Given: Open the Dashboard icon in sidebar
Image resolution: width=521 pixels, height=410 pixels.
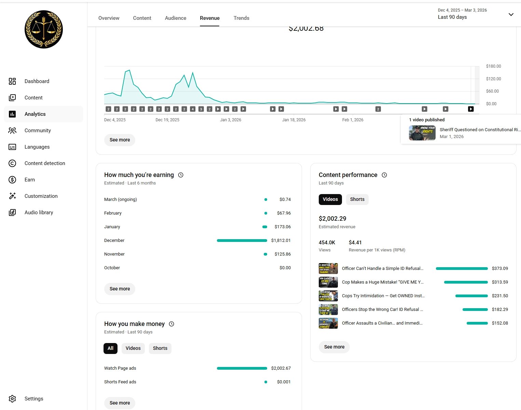Looking at the screenshot, I should coord(12,81).
